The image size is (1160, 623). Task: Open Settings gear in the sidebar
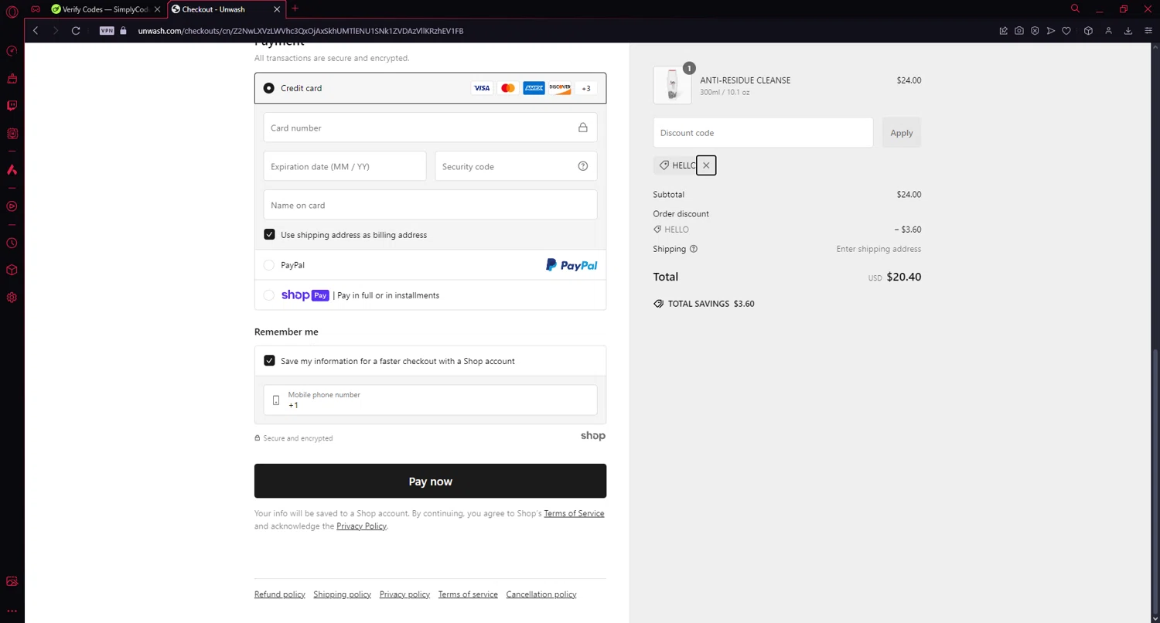12,298
